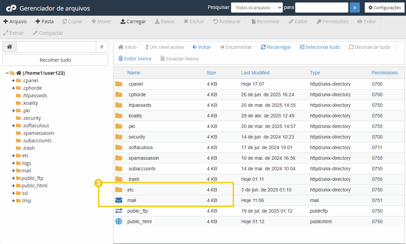
Task: Open the search scope dropdown Todos os arquivos
Action: click(x=257, y=8)
